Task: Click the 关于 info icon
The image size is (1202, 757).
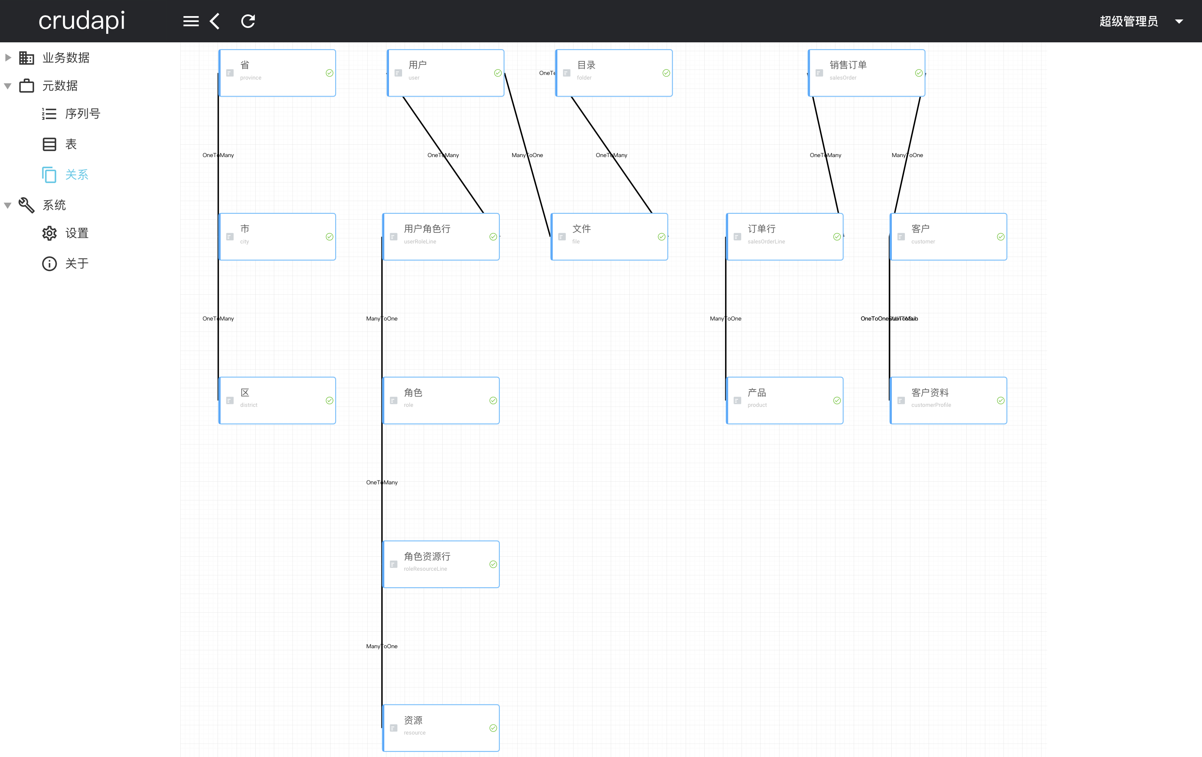Action: pos(49,264)
